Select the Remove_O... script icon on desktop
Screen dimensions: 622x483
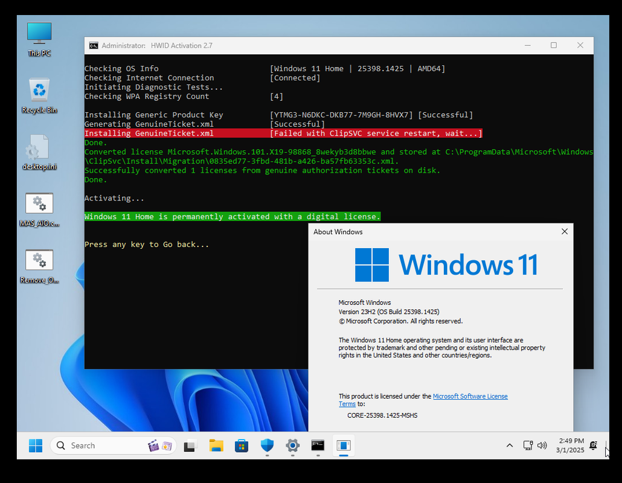click(x=39, y=266)
